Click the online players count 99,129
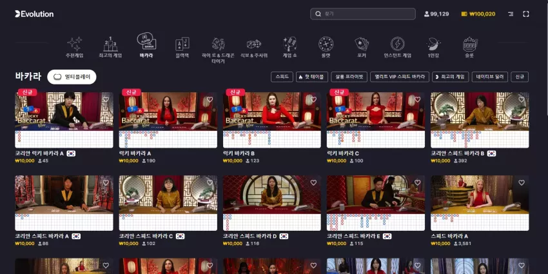This screenshot has height=274, width=548. [436, 14]
